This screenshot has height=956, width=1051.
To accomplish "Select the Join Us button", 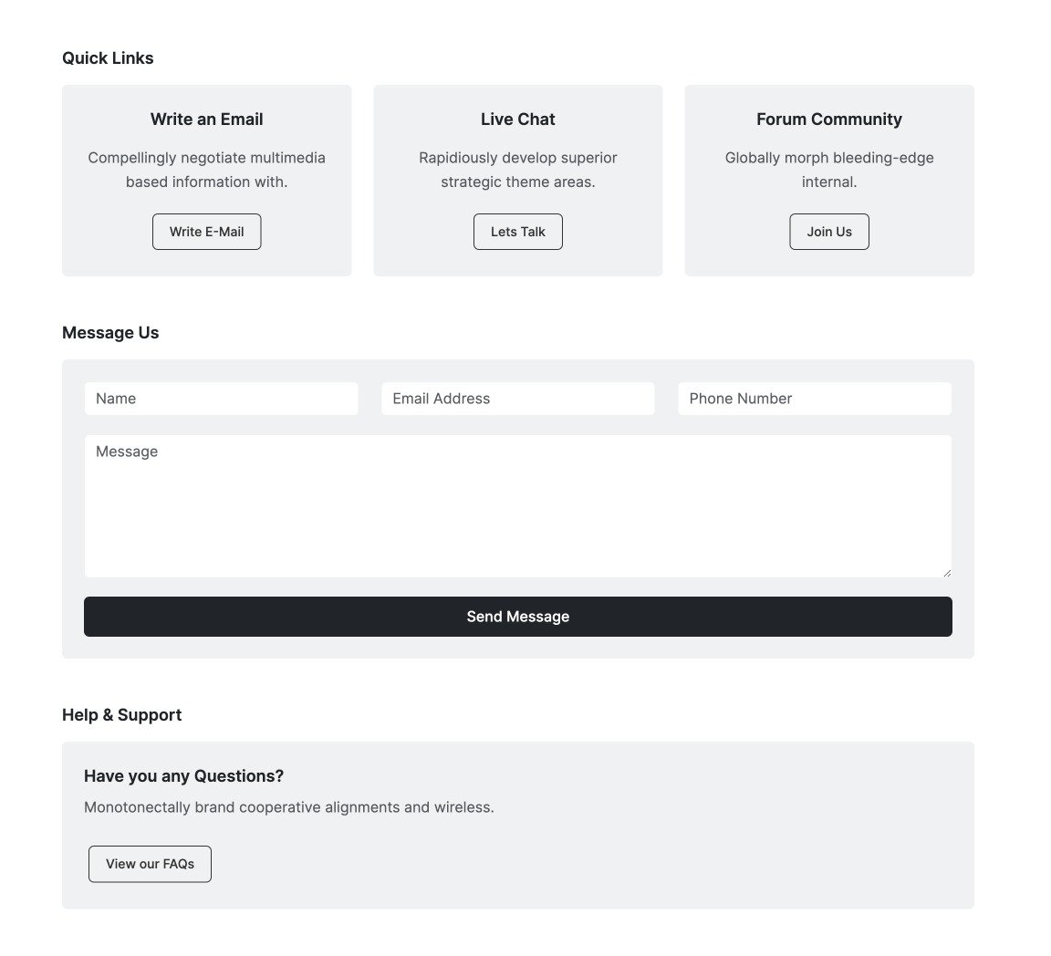I will pos(828,232).
